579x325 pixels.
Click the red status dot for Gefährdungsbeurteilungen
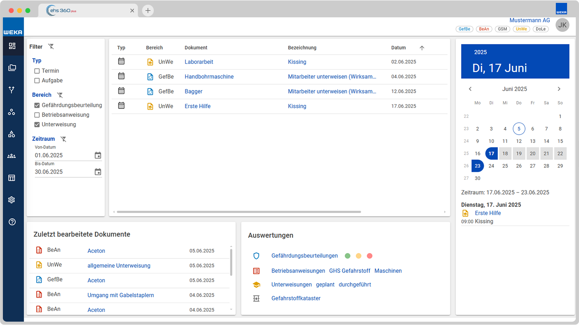[x=369, y=256]
